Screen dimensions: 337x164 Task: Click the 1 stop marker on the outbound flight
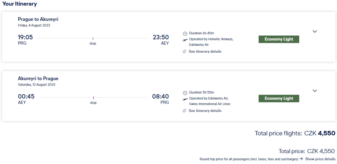click(93, 40)
